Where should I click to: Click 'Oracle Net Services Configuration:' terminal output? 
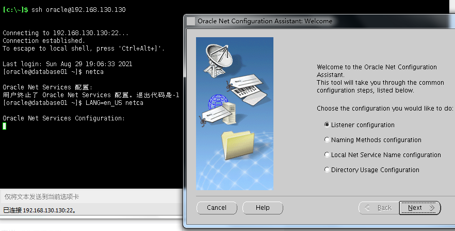point(64,118)
